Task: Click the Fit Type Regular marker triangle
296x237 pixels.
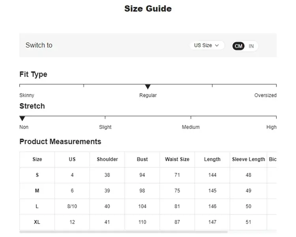Action: [148, 87]
